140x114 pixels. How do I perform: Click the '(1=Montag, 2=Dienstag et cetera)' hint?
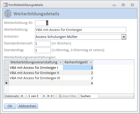78,50
